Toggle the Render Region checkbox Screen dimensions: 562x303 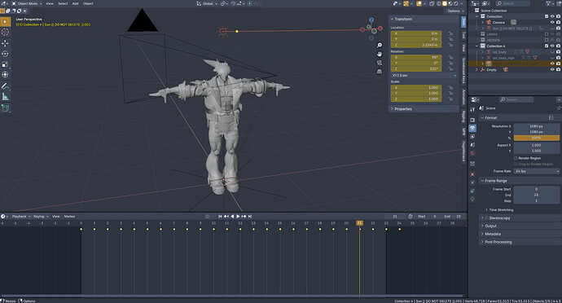tap(516, 158)
